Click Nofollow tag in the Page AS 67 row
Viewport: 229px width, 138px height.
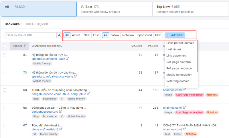pos(191,134)
